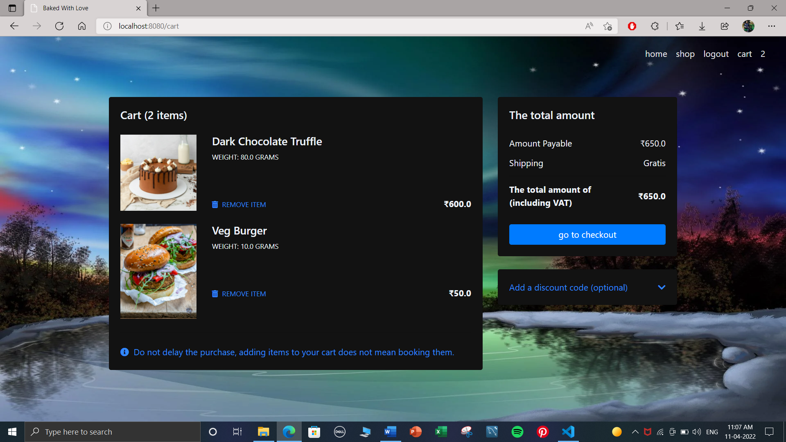Open the browser home page icon
The height and width of the screenshot is (442, 786).
click(x=82, y=26)
